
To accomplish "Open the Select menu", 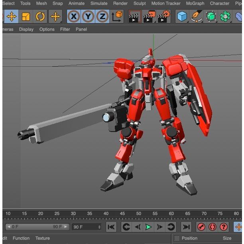I will (8, 3).
